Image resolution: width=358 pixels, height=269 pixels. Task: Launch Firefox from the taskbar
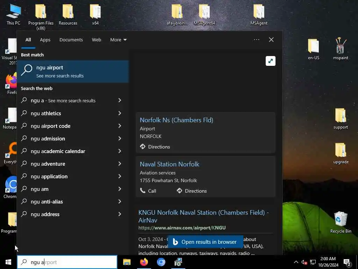[144, 262]
